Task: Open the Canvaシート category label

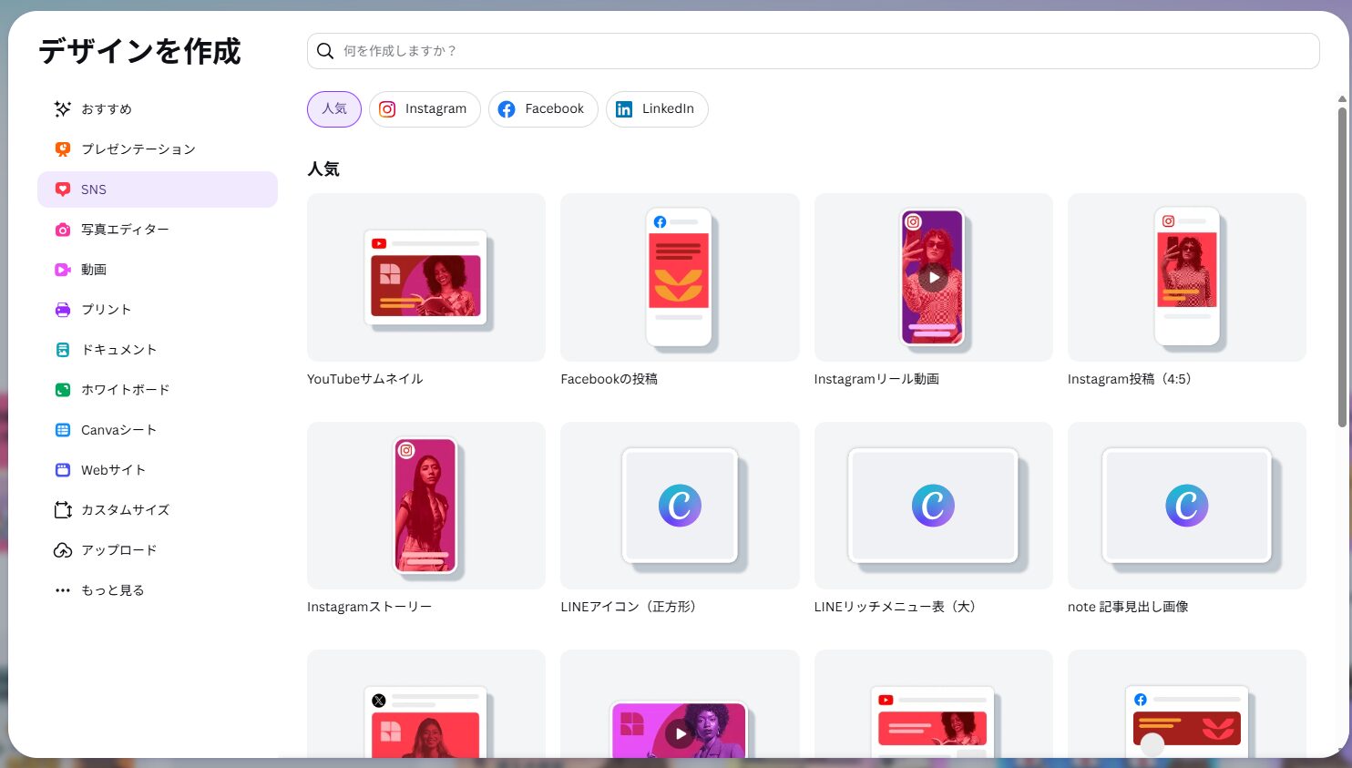Action: click(x=119, y=430)
